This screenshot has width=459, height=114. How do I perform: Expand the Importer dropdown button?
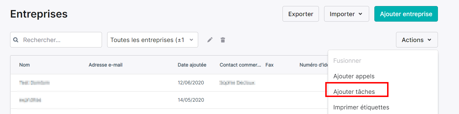tap(346, 14)
